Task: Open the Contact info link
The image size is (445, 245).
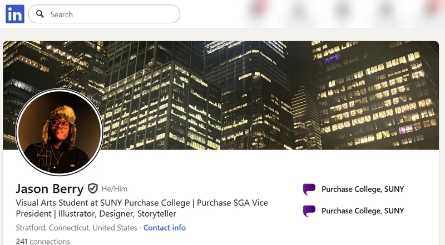Action: (x=165, y=228)
